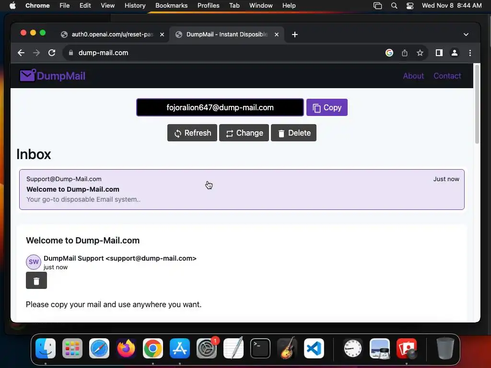Viewport: 491px width, 368px height.
Task: Copy the disposable email address
Action: [327, 108]
